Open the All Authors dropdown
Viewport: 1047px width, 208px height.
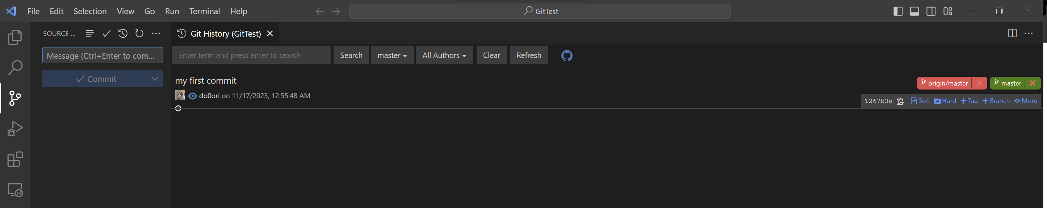444,55
